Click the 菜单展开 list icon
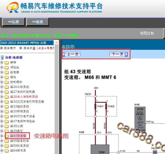 (x=2, y=48)
